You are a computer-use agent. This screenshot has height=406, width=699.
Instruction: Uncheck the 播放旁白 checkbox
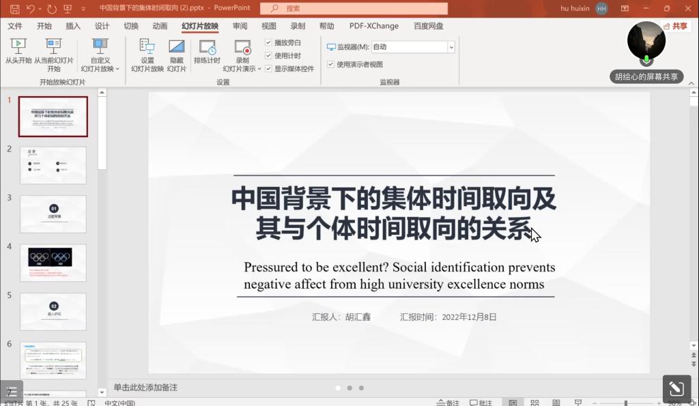268,43
